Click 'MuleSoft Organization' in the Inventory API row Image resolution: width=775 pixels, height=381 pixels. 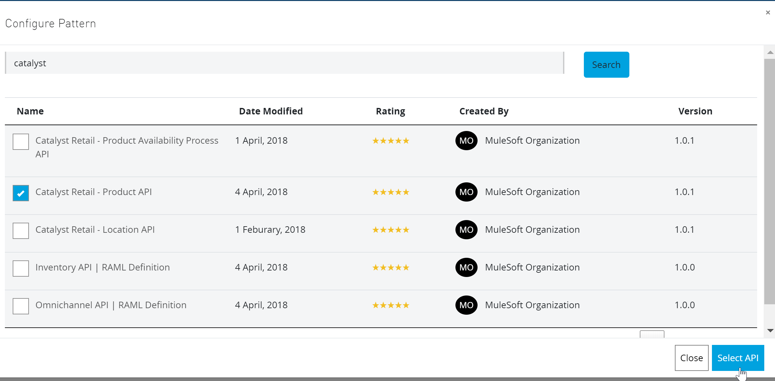[x=532, y=267]
